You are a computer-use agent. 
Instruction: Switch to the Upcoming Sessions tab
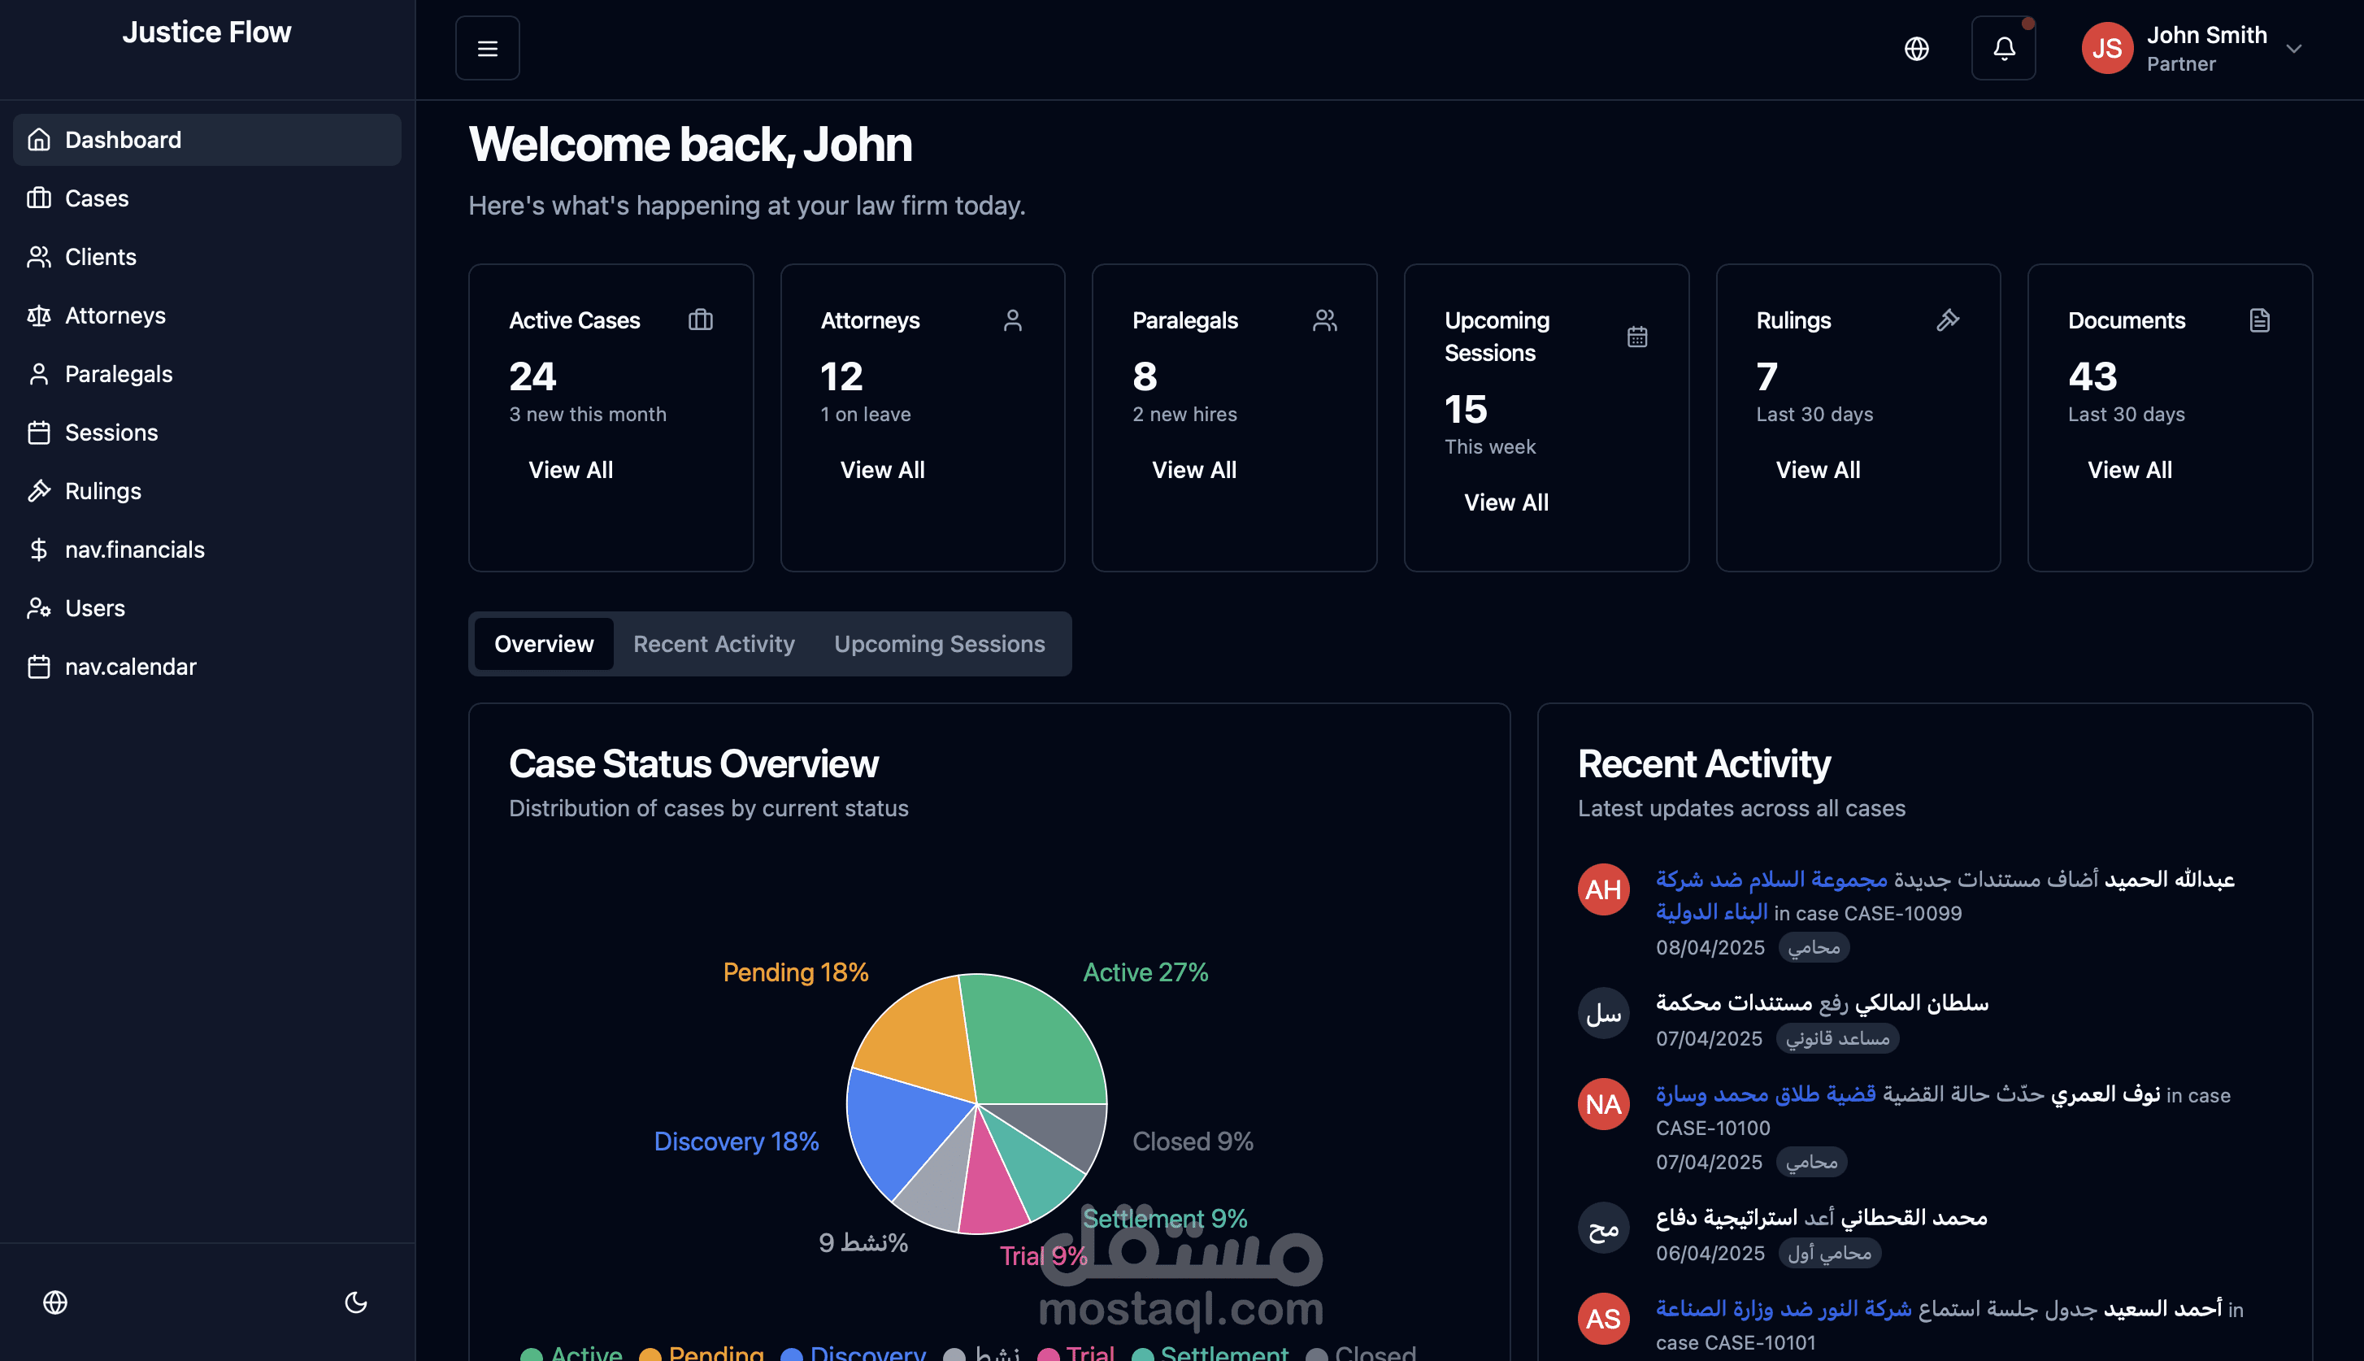click(938, 644)
